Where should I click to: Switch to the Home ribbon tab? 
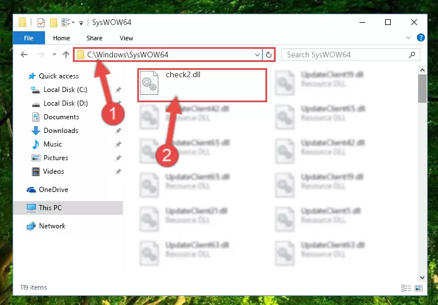[62, 38]
